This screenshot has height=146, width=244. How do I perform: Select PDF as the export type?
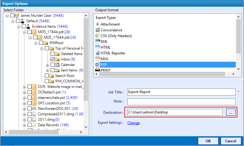(x=165, y=65)
